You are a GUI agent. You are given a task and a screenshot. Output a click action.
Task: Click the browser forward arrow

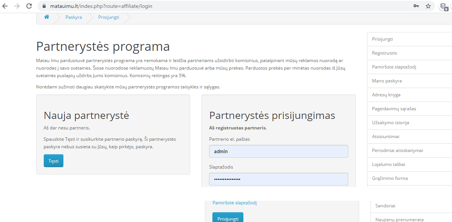point(17,6)
